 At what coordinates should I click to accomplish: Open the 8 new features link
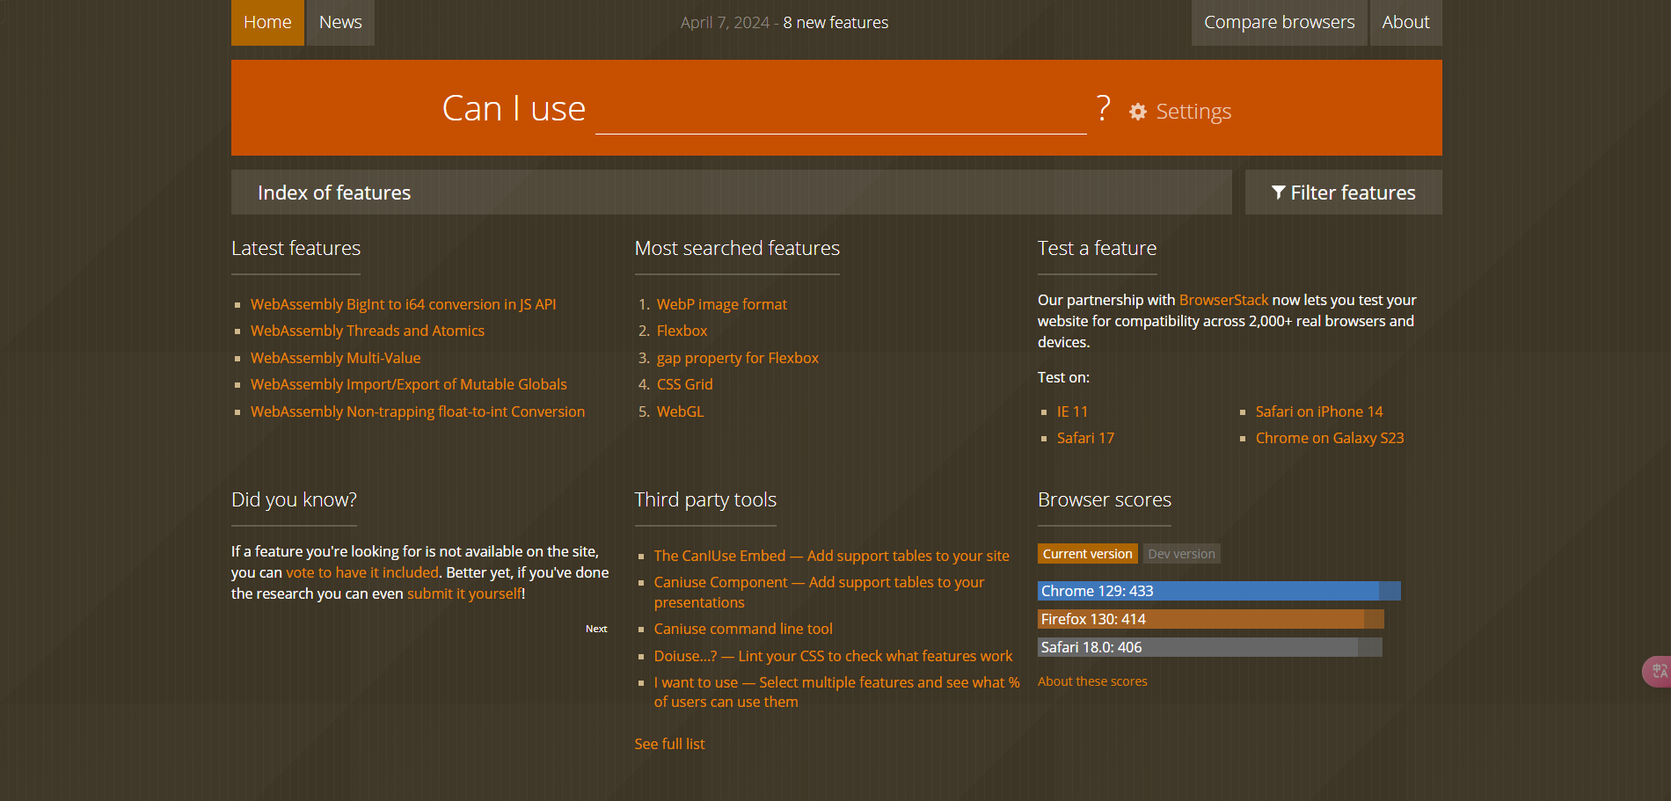[x=835, y=23]
